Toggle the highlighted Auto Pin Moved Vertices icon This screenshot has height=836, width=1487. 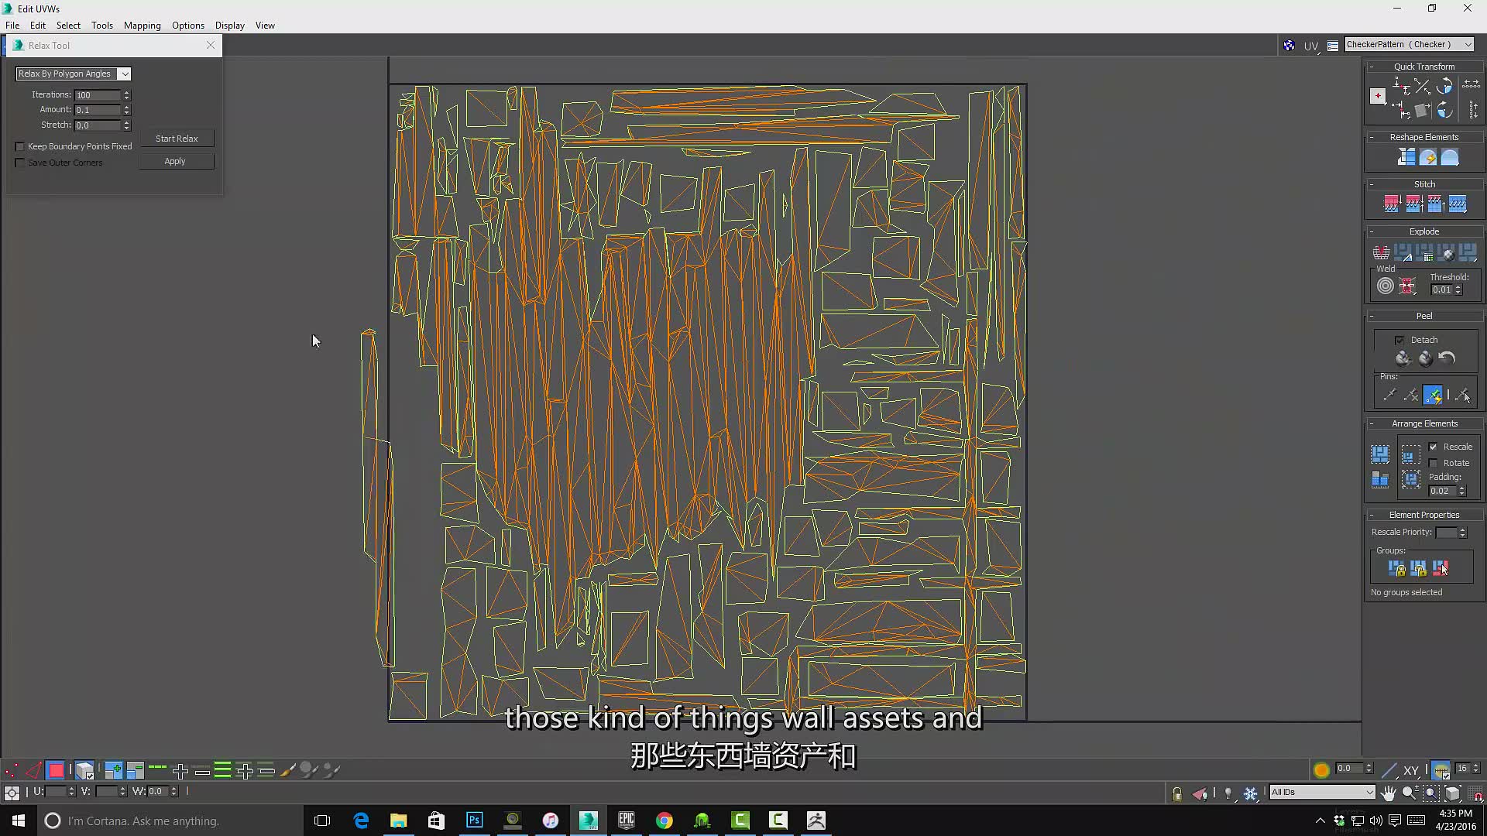pyautogui.click(x=1433, y=396)
